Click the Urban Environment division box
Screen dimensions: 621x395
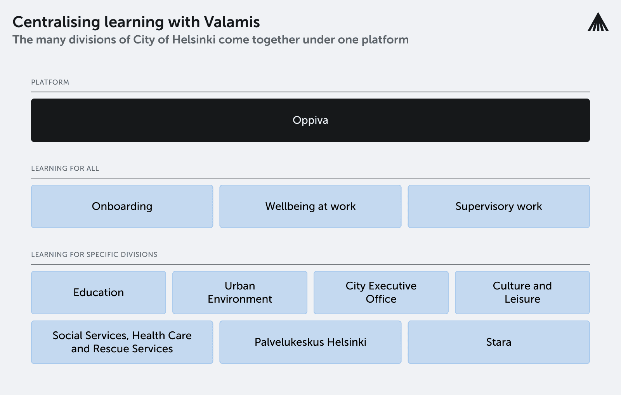(x=240, y=293)
